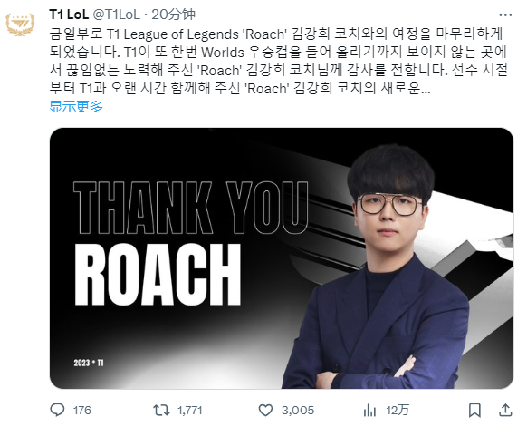
Task: Open the T1 LoL profile avatar
Action: click(x=20, y=24)
